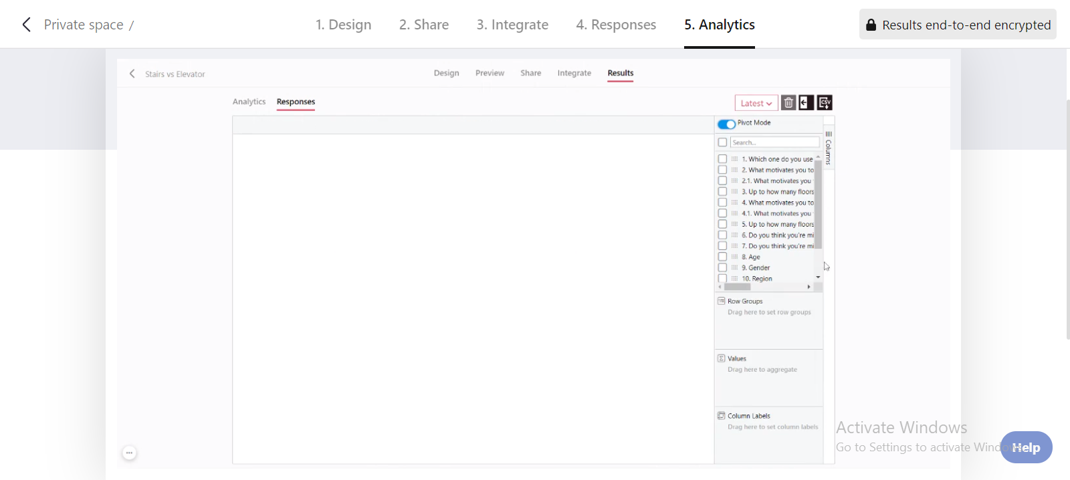Image resolution: width=1070 pixels, height=480 pixels.
Task: Select the 5. Analytics tab
Action: click(x=720, y=25)
